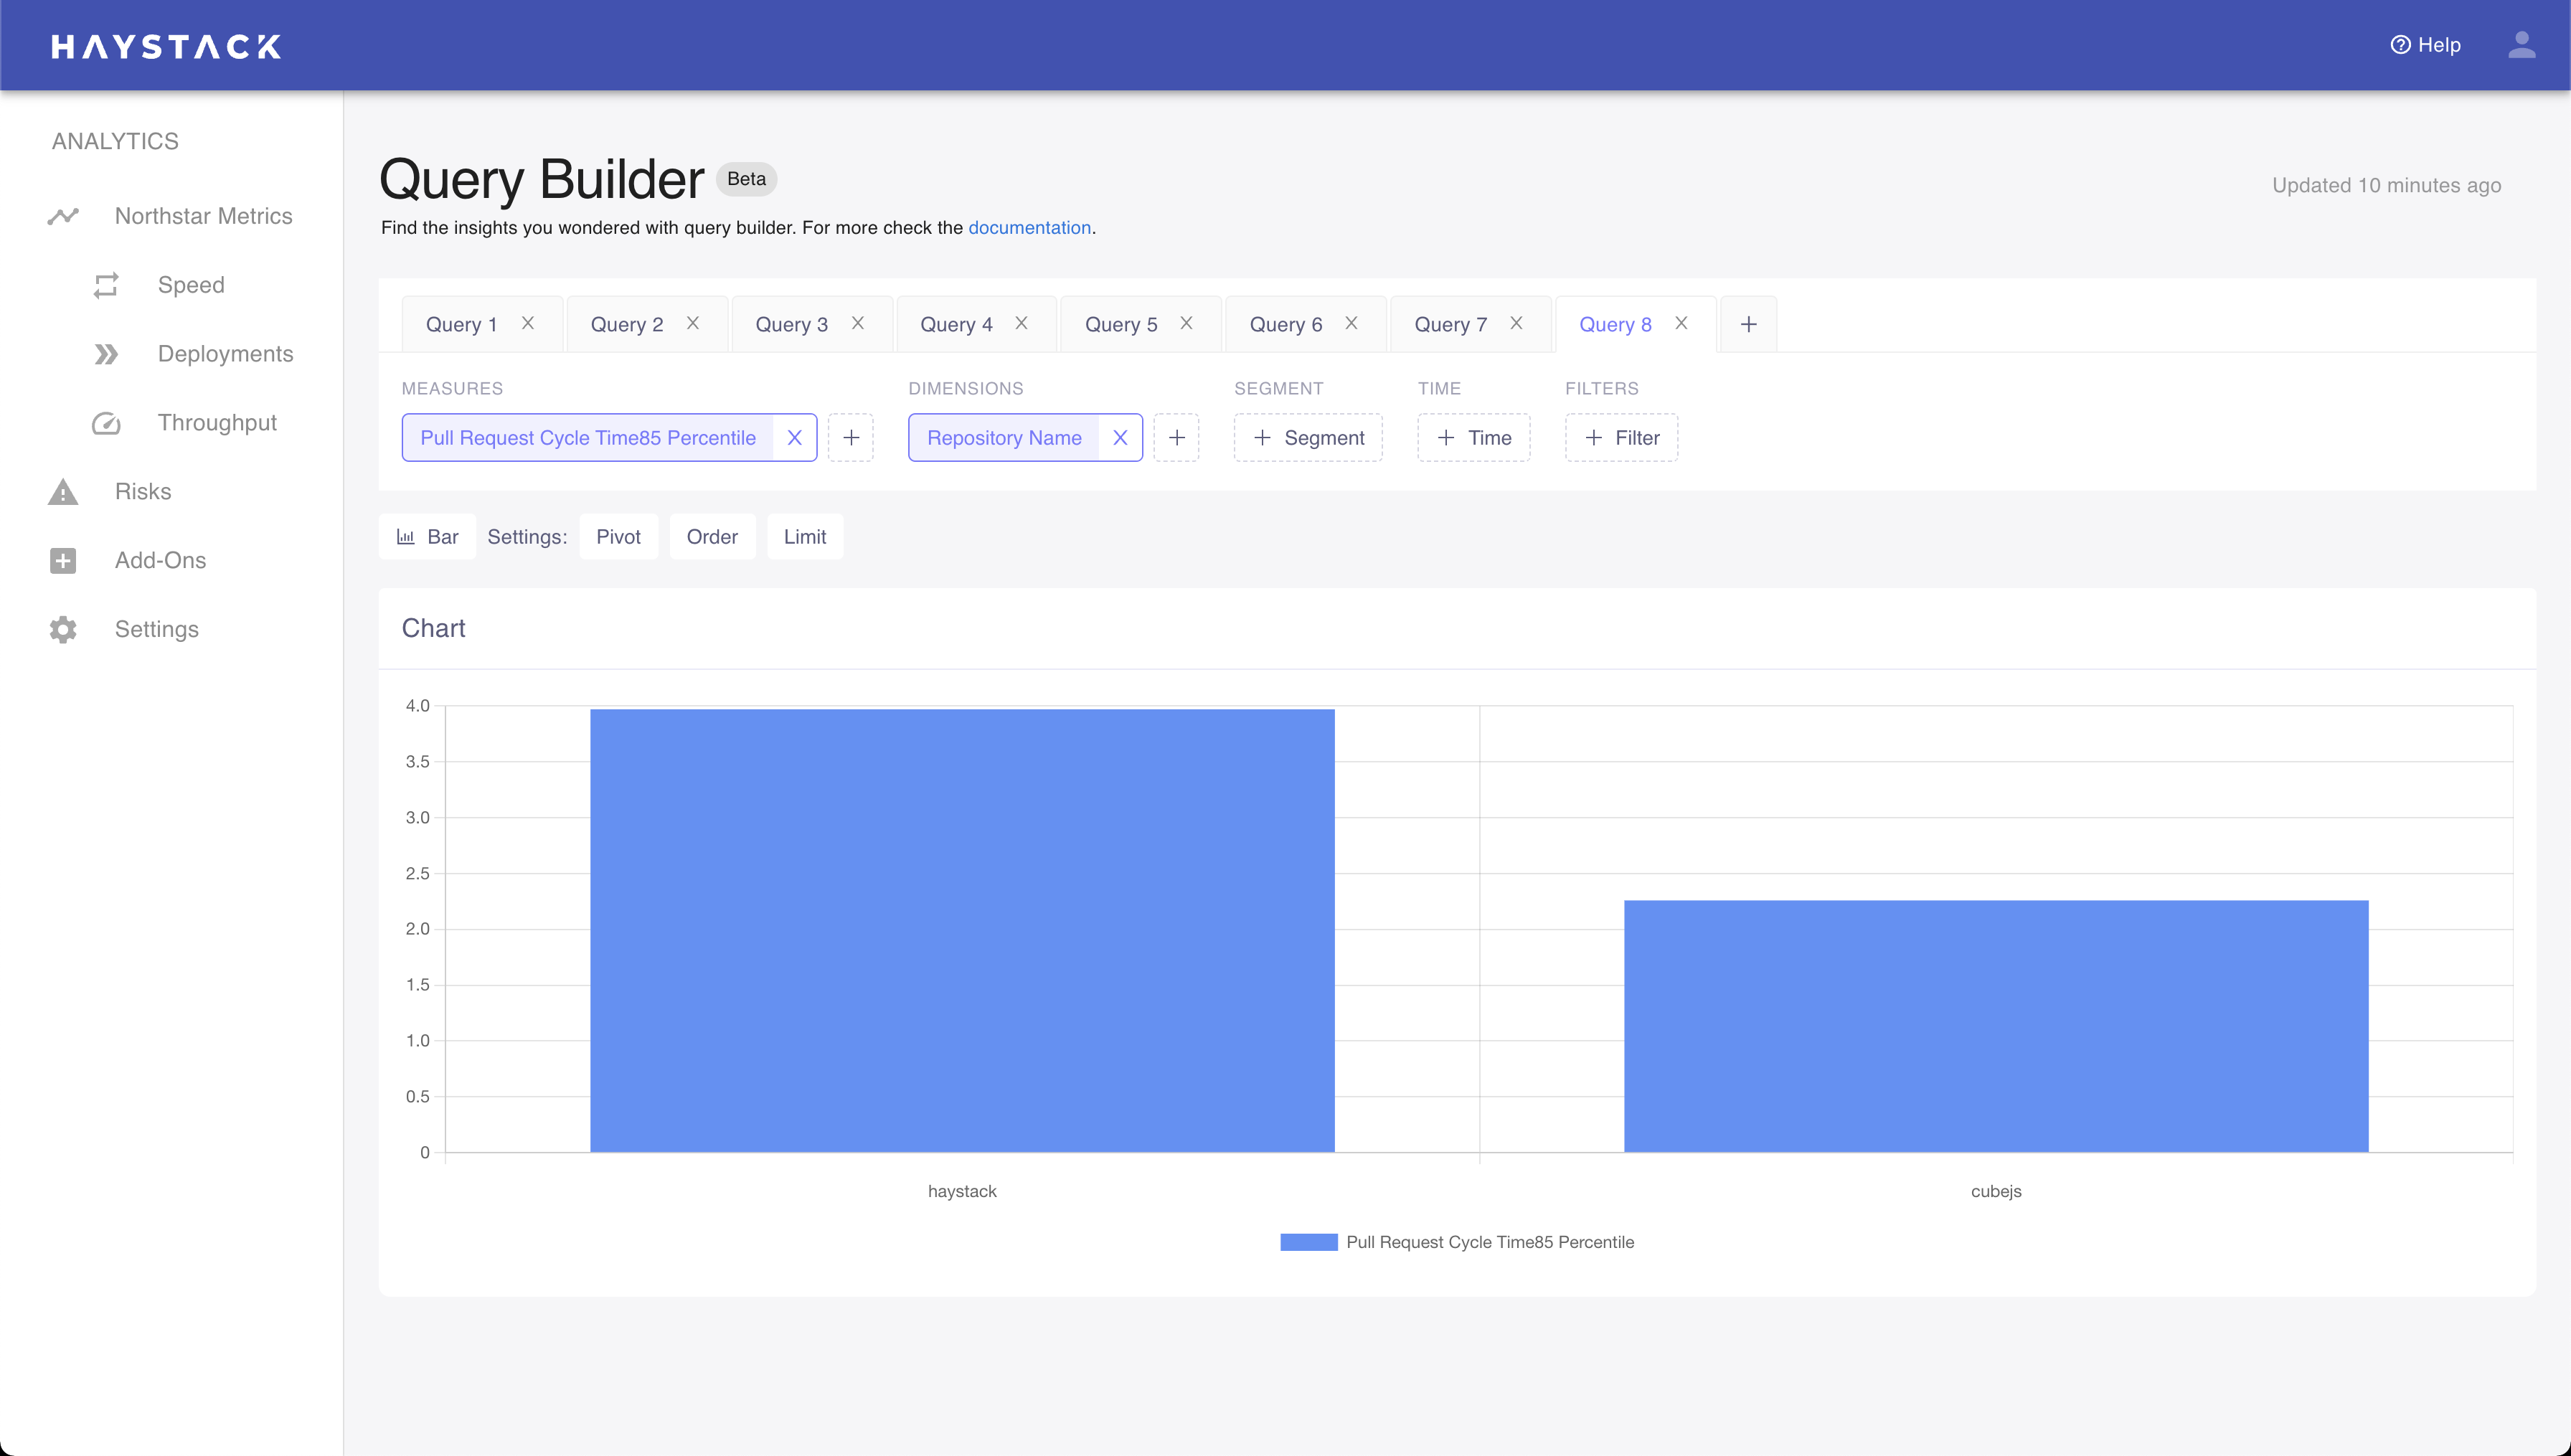Open the documentation link
The image size is (2571, 1456).
coord(1029,228)
